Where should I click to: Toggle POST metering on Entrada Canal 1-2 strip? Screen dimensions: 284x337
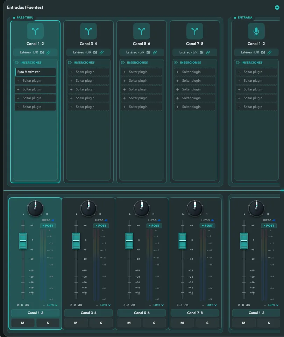(x=269, y=226)
